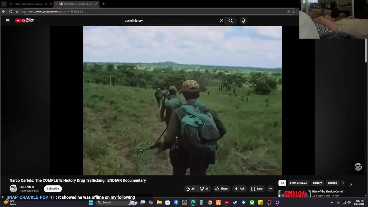
Task: Open the Calculator taskbar icon
Action: [201, 202]
